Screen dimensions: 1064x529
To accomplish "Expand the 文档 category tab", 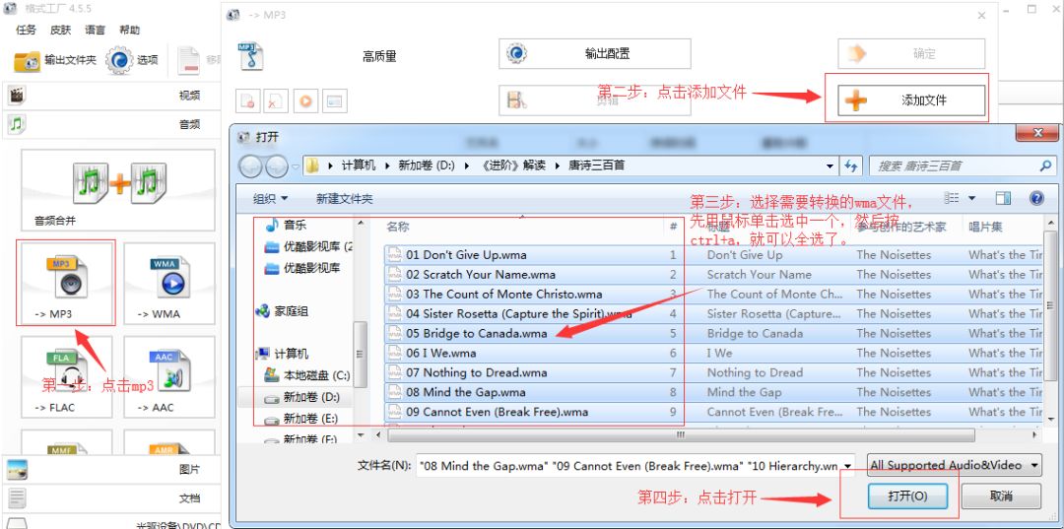I will [112, 498].
